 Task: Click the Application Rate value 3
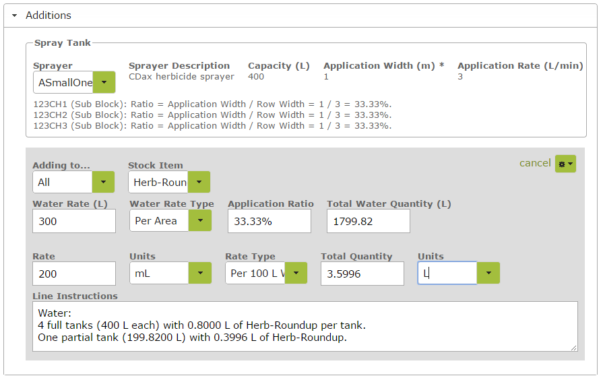point(460,77)
